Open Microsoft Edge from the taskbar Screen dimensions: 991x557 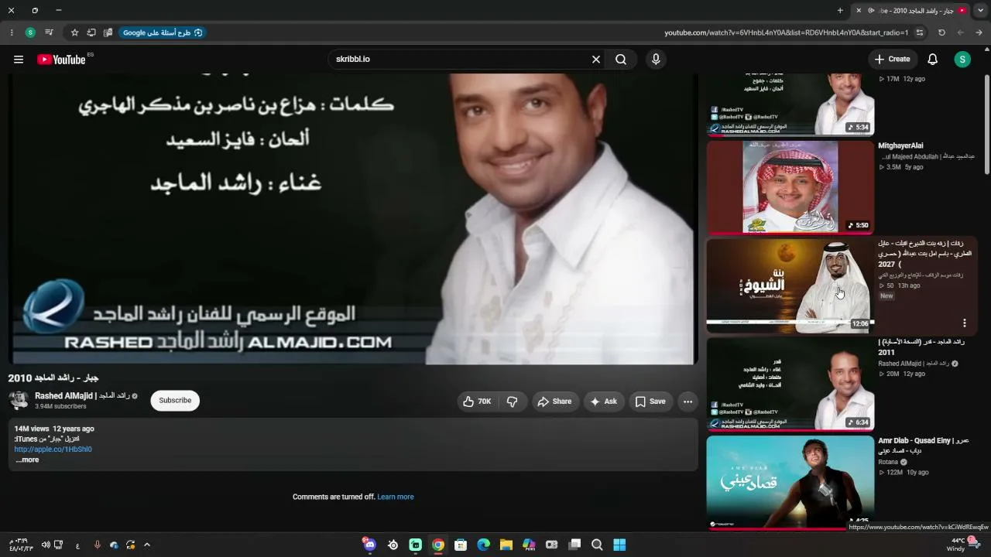click(x=484, y=545)
